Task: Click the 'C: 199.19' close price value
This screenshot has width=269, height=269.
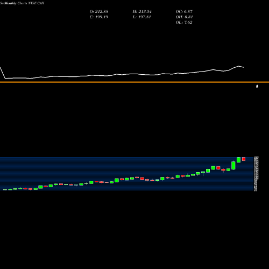Action: tap(99, 17)
